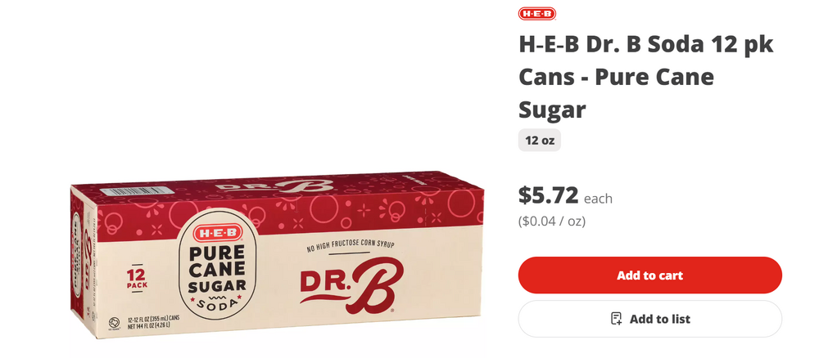Click the 12 Pack emblem on the box

[136, 278]
